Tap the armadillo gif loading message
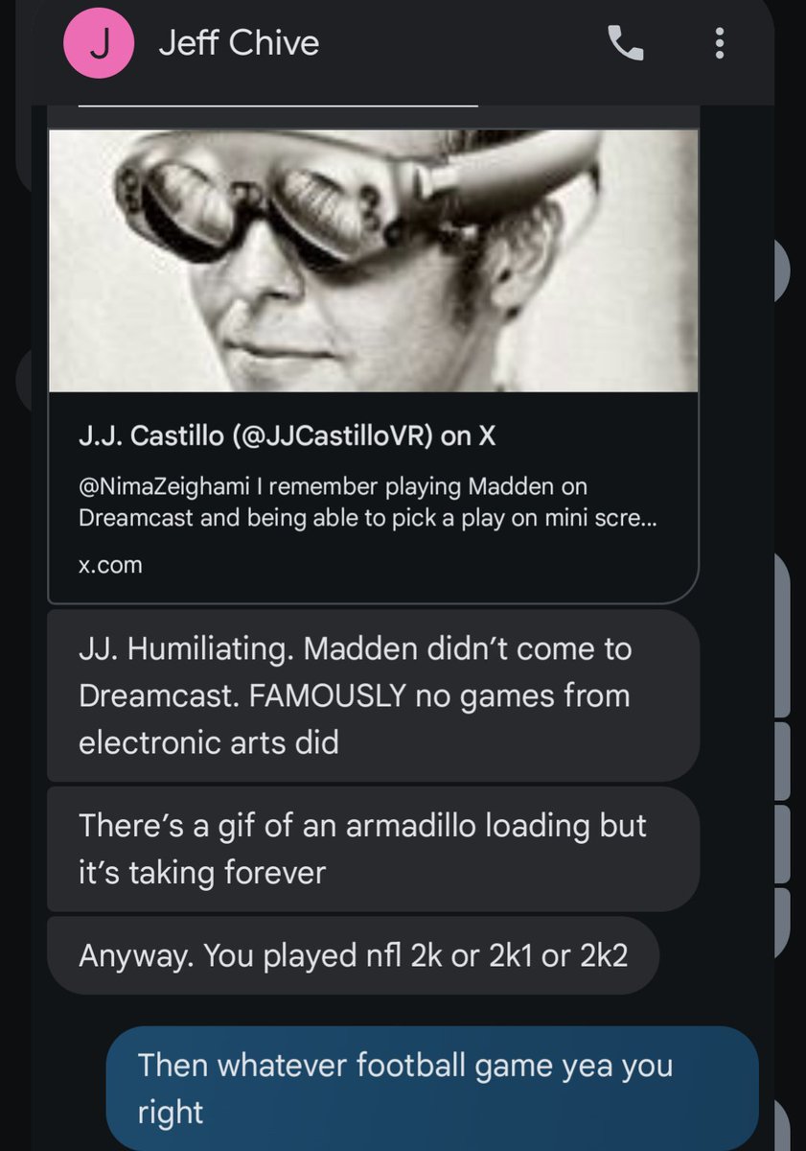The width and height of the screenshot is (806, 1151). (x=373, y=849)
